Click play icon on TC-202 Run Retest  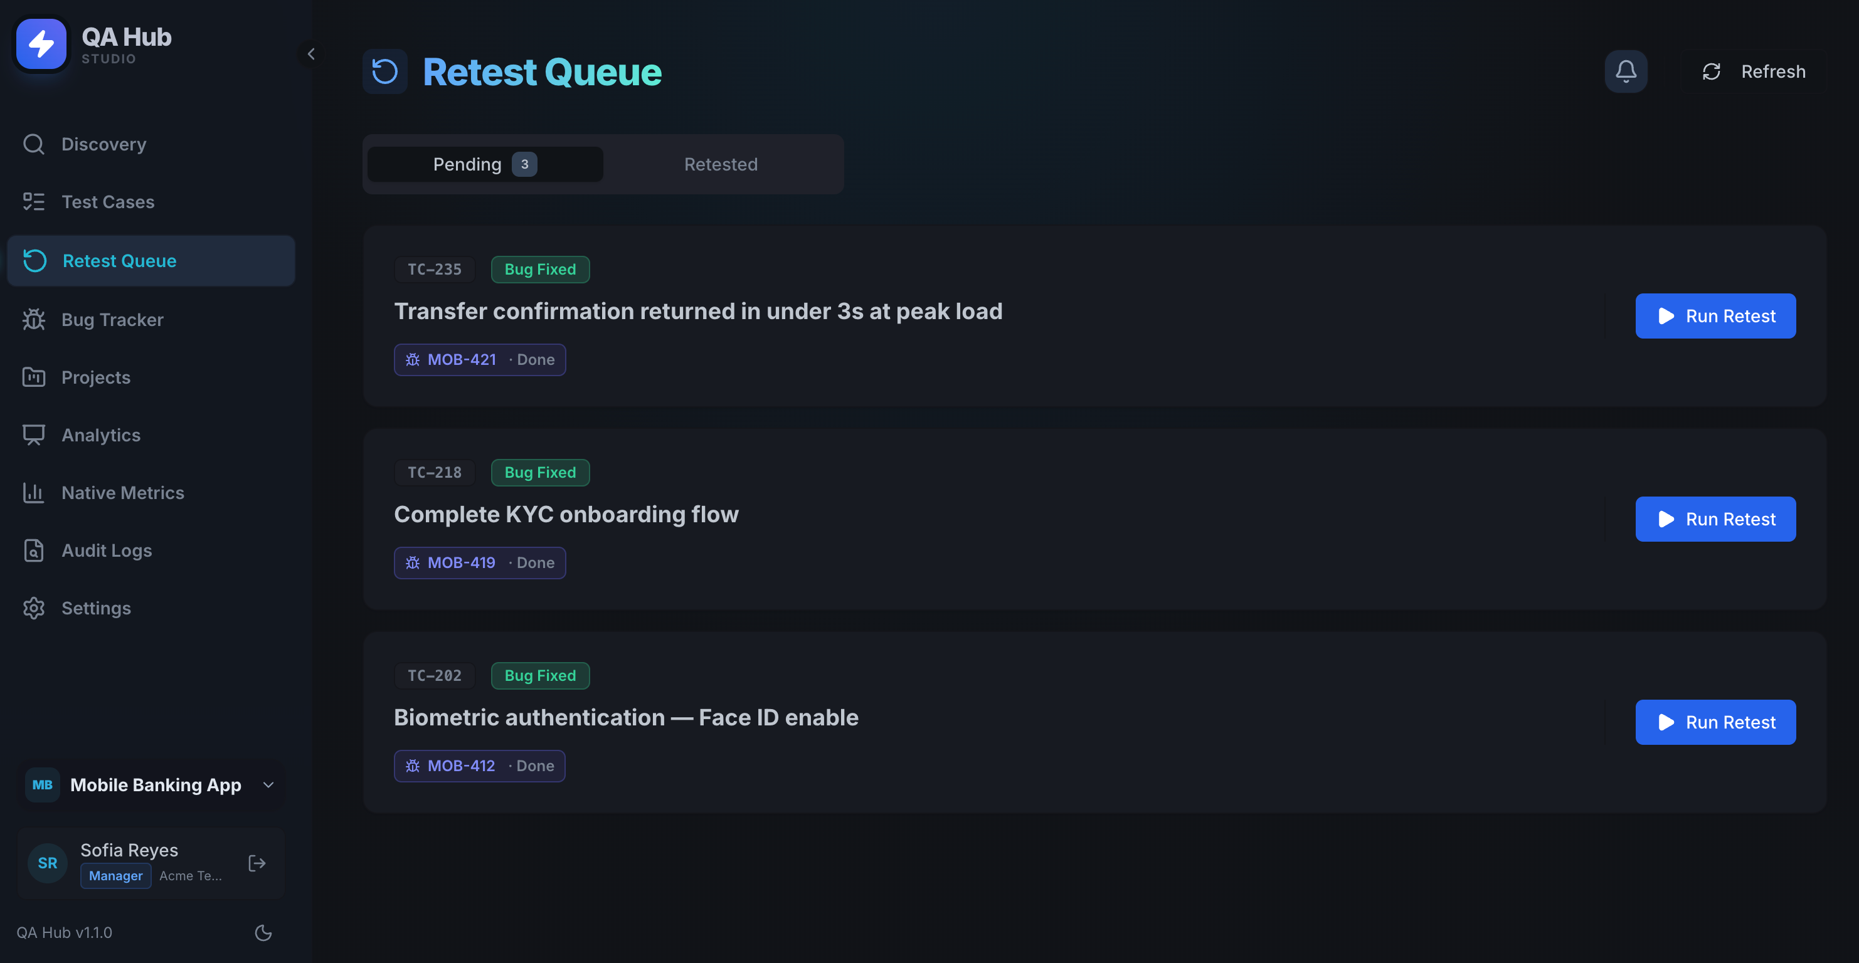coord(1666,722)
